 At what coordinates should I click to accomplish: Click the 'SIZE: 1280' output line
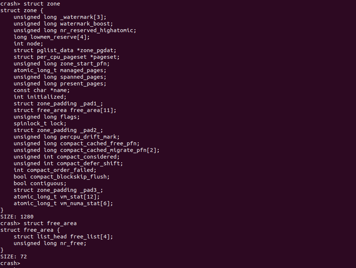tap(17, 217)
